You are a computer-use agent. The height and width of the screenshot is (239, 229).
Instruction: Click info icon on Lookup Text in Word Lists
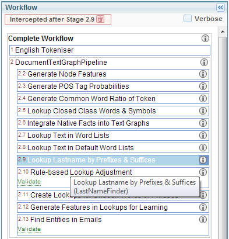pyautogui.click(x=203, y=136)
